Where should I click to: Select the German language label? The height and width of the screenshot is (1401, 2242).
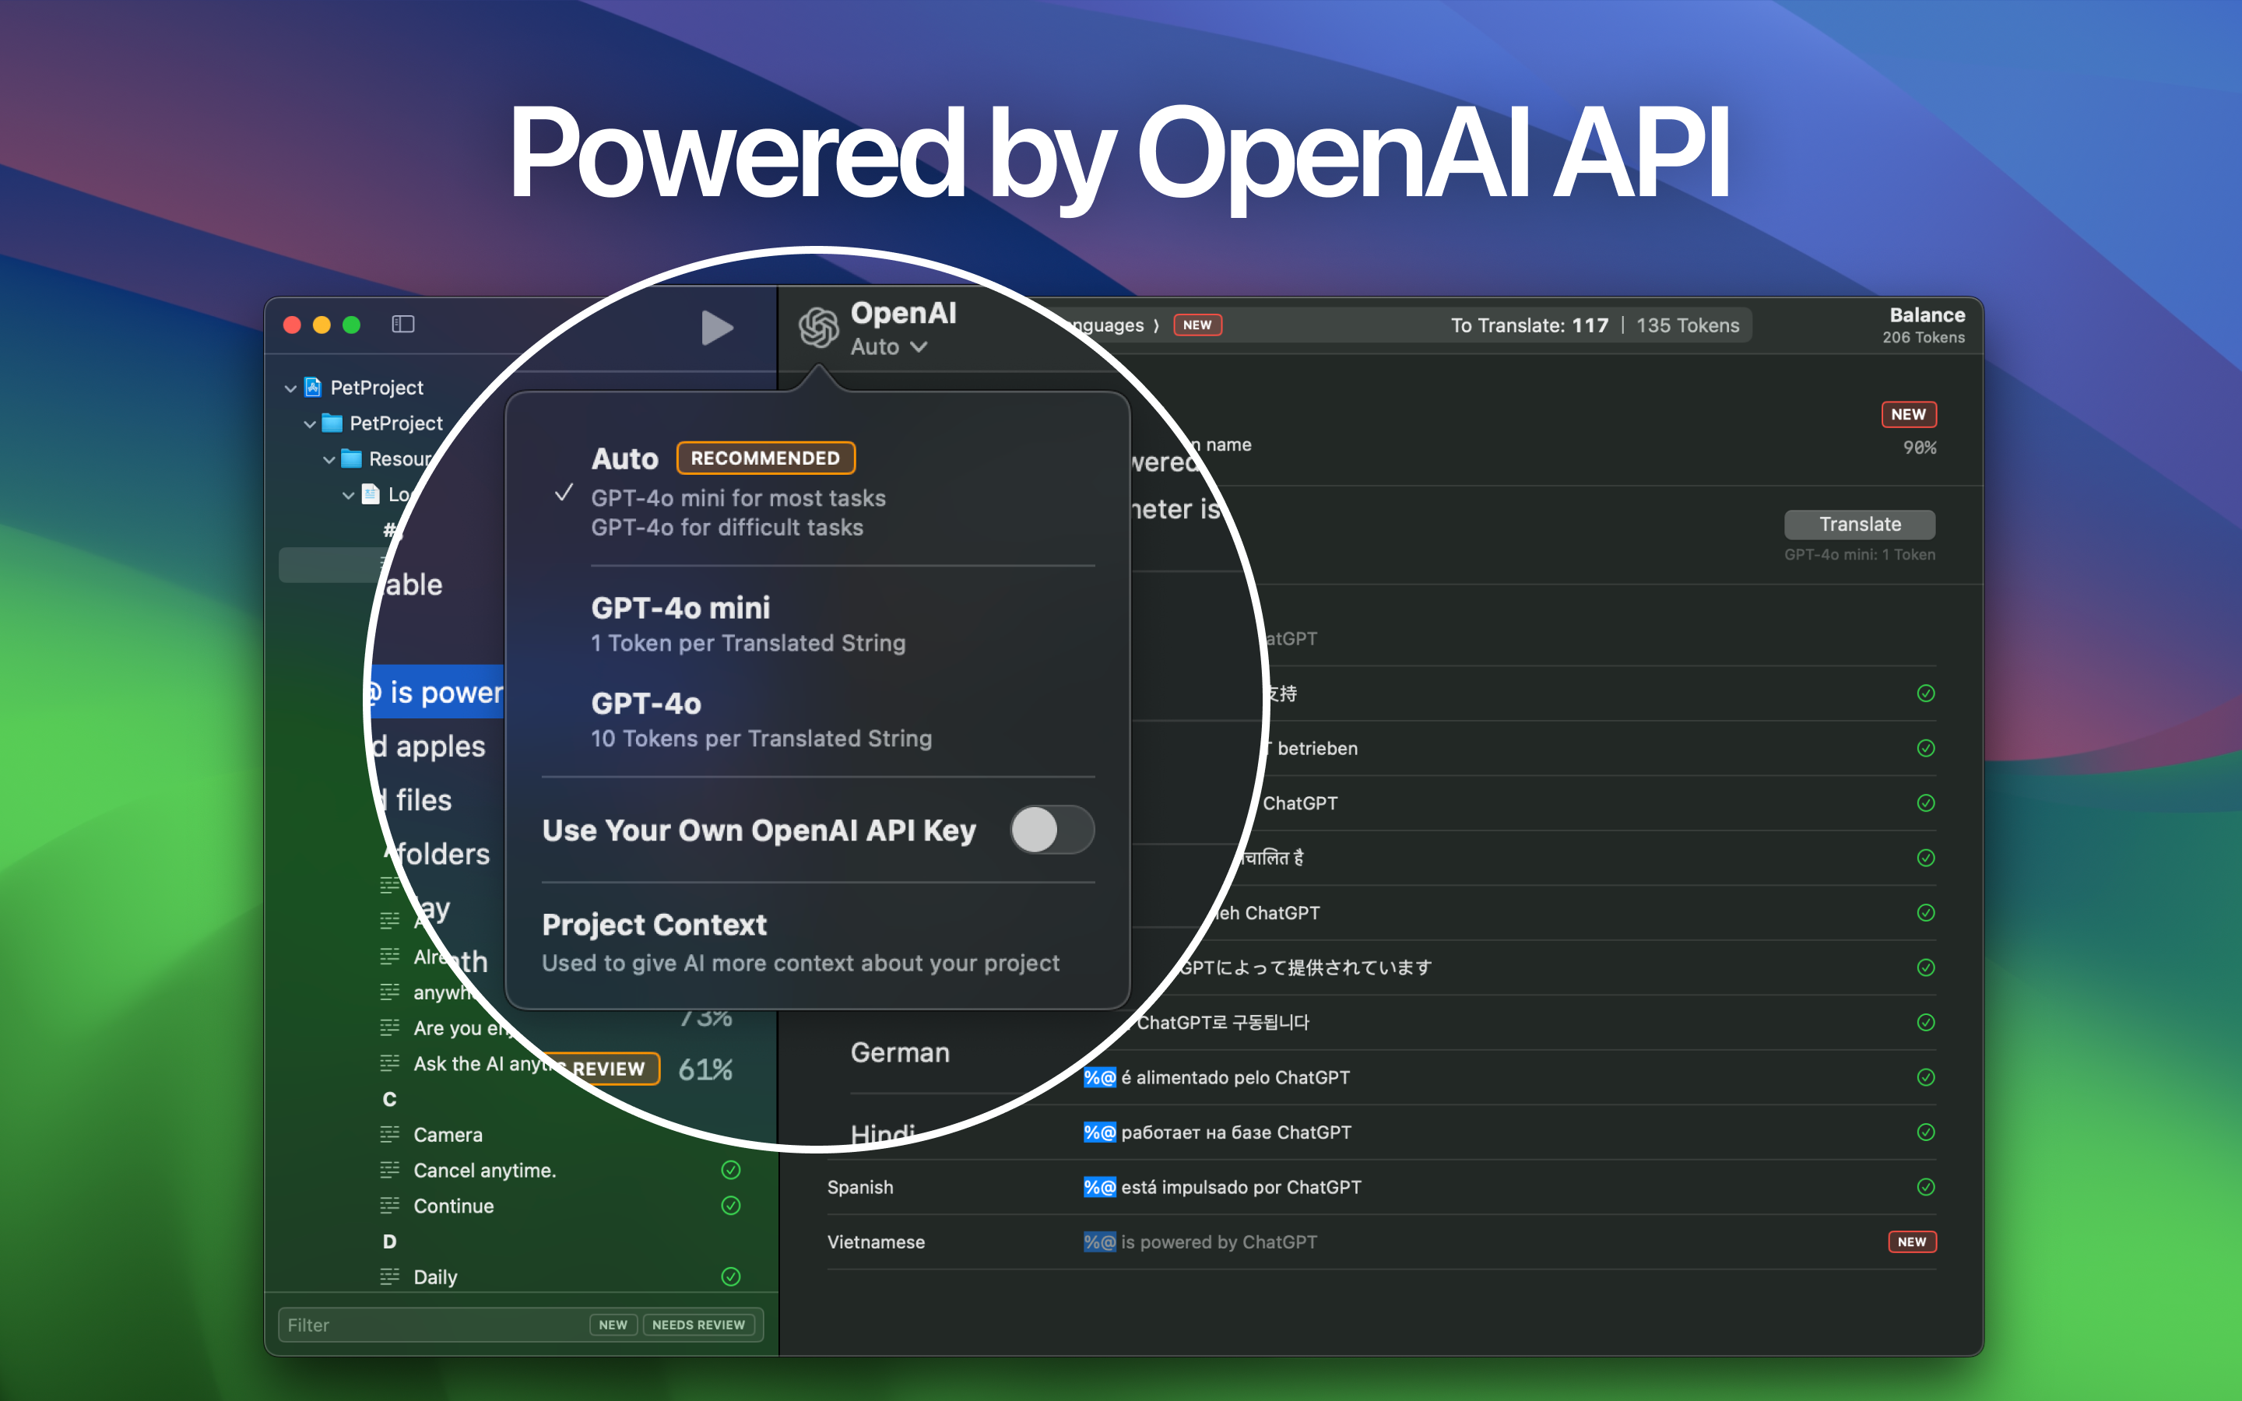900,1052
